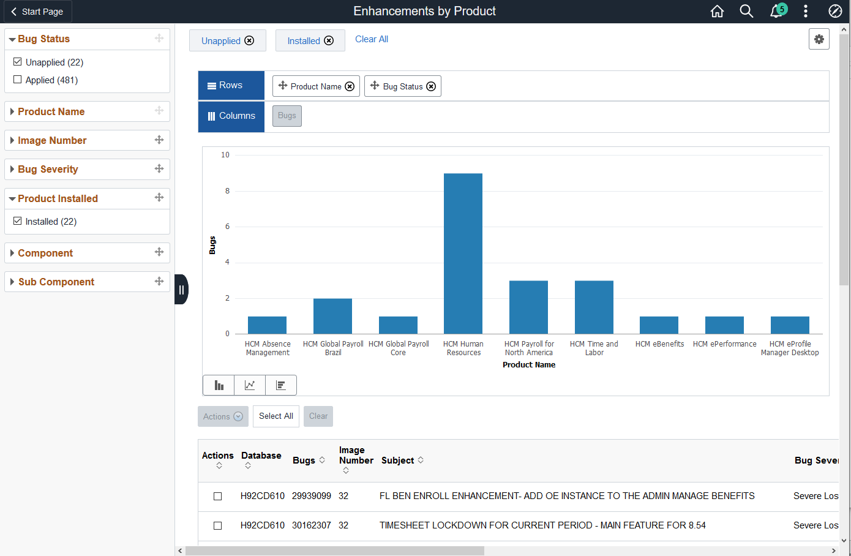Open the Home icon in header
This screenshot has height=556, width=851.
(717, 11)
